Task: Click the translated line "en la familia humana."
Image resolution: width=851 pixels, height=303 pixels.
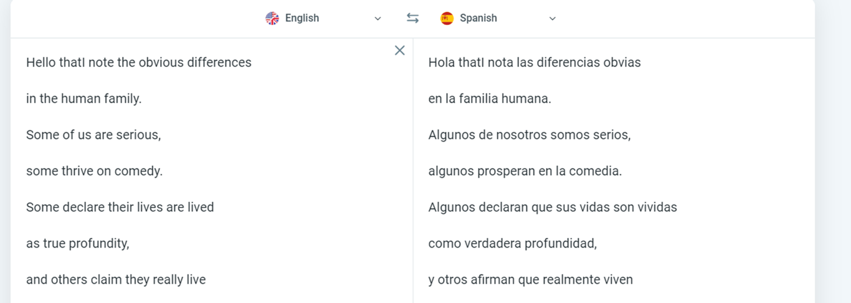Action: point(490,99)
